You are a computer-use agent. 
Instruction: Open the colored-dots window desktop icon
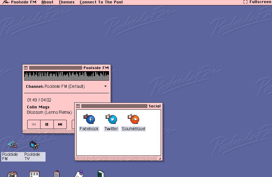pos(34,174)
